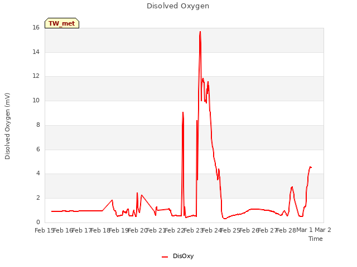This screenshot has height=267, width=357.
Task: Click the y-axis value 2
Action: click(38, 198)
